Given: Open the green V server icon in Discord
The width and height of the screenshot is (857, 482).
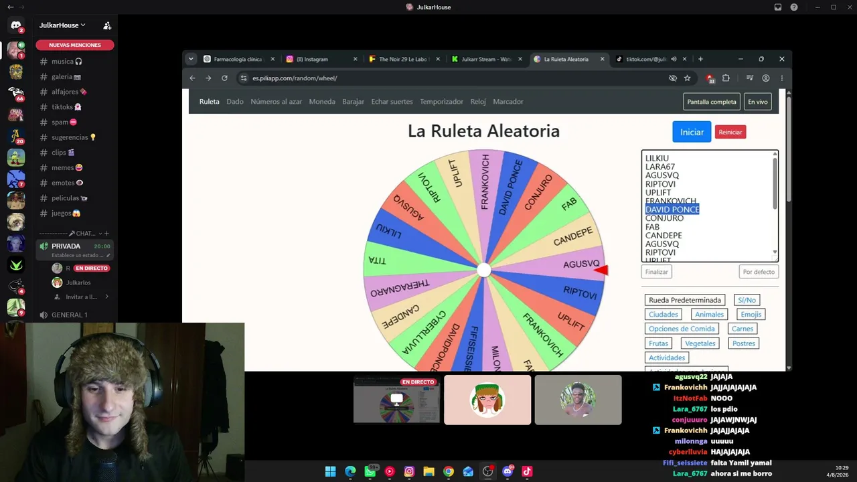Looking at the screenshot, I should pos(16,265).
